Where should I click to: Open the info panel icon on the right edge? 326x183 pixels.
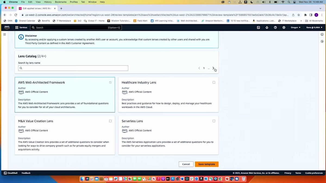322,34
